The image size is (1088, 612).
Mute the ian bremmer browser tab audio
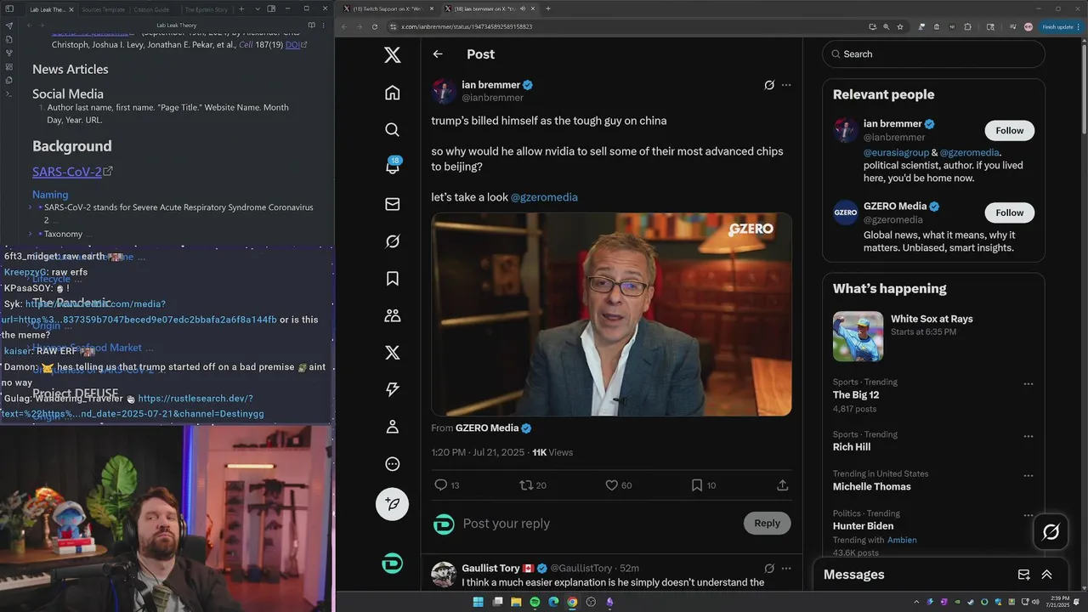(x=521, y=8)
